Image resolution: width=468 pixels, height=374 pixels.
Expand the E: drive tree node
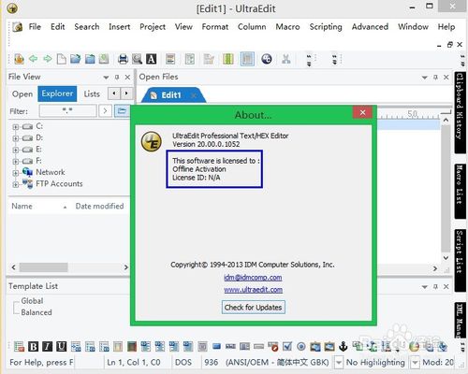[x=15, y=150]
